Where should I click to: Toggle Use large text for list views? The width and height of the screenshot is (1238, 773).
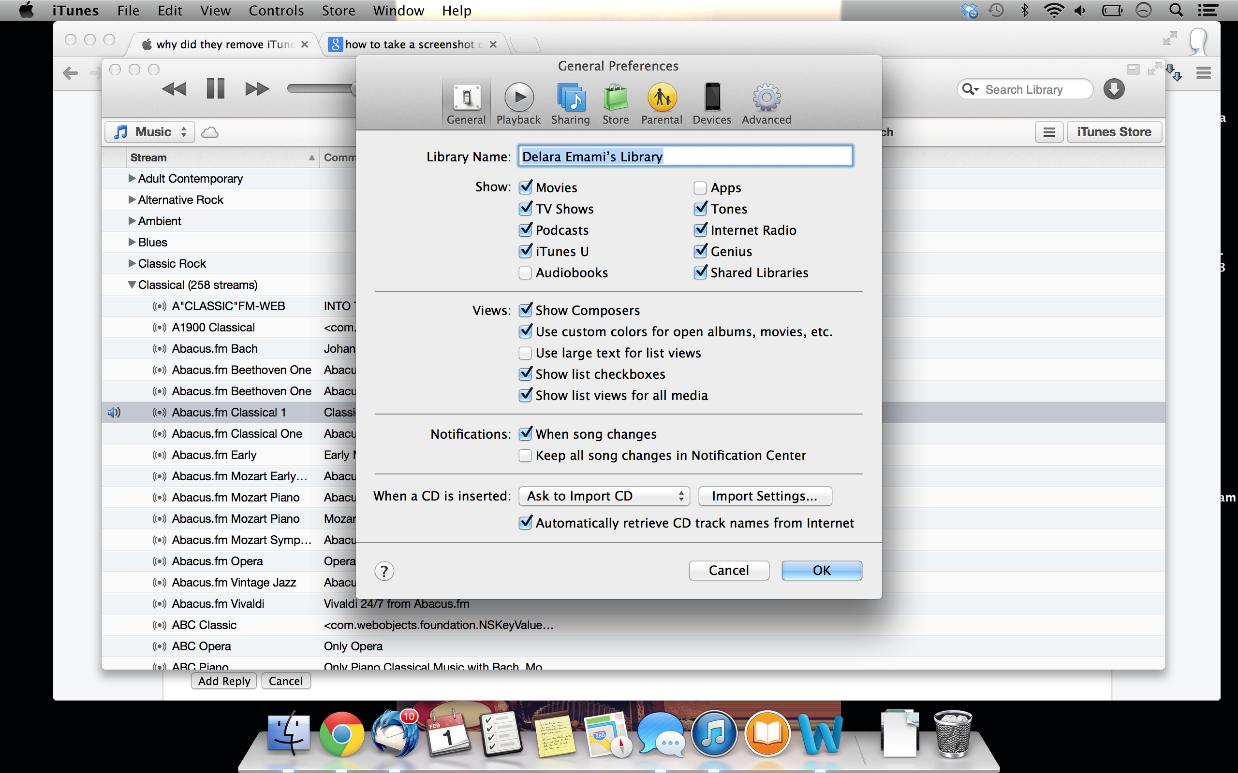pyautogui.click(x=525, y=353)
